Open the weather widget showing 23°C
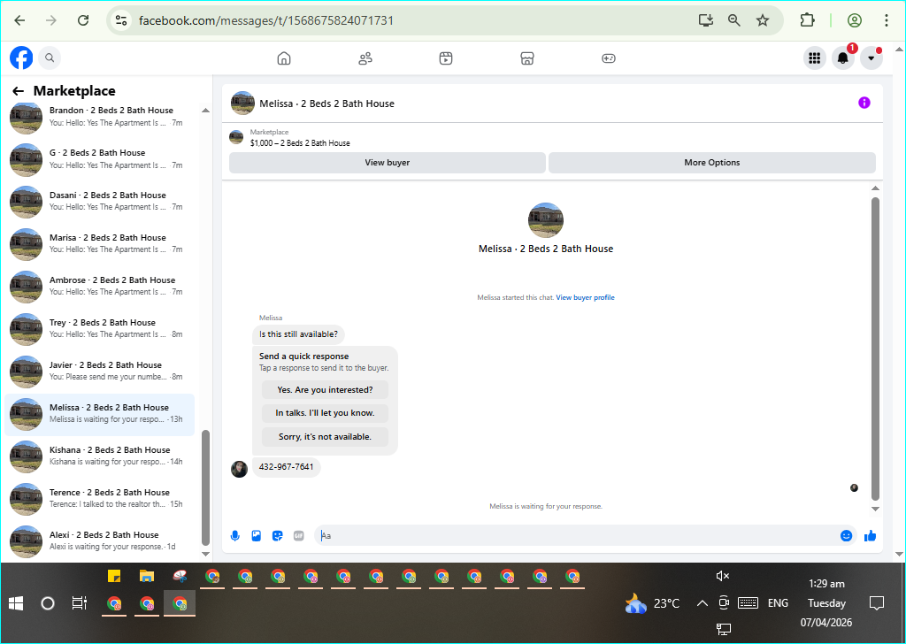906x644 pixels. [653, 603]
